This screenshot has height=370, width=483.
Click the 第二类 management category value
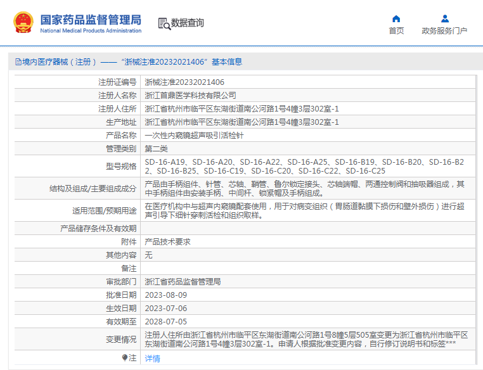click(x=156, y=149)
